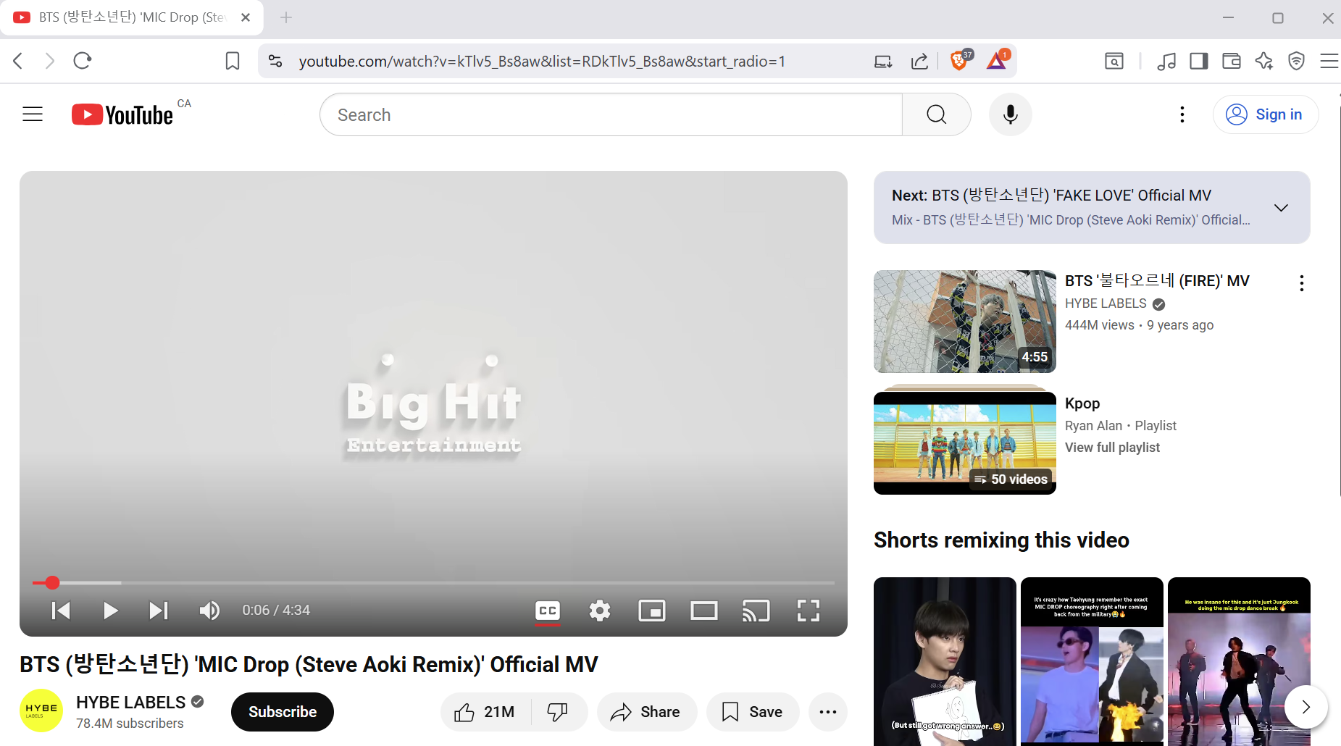1341x746 pixels.
Task: Save the video to a playlist
Action: click(753, 712)
